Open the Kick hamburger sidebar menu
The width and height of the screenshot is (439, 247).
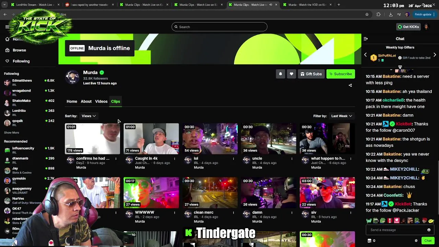7,27
